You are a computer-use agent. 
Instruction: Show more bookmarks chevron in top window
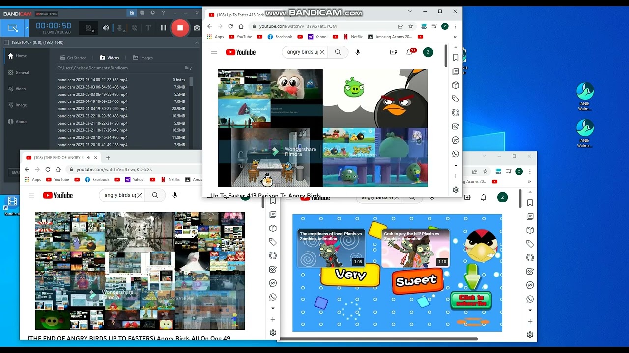click(x=456, y=37)
